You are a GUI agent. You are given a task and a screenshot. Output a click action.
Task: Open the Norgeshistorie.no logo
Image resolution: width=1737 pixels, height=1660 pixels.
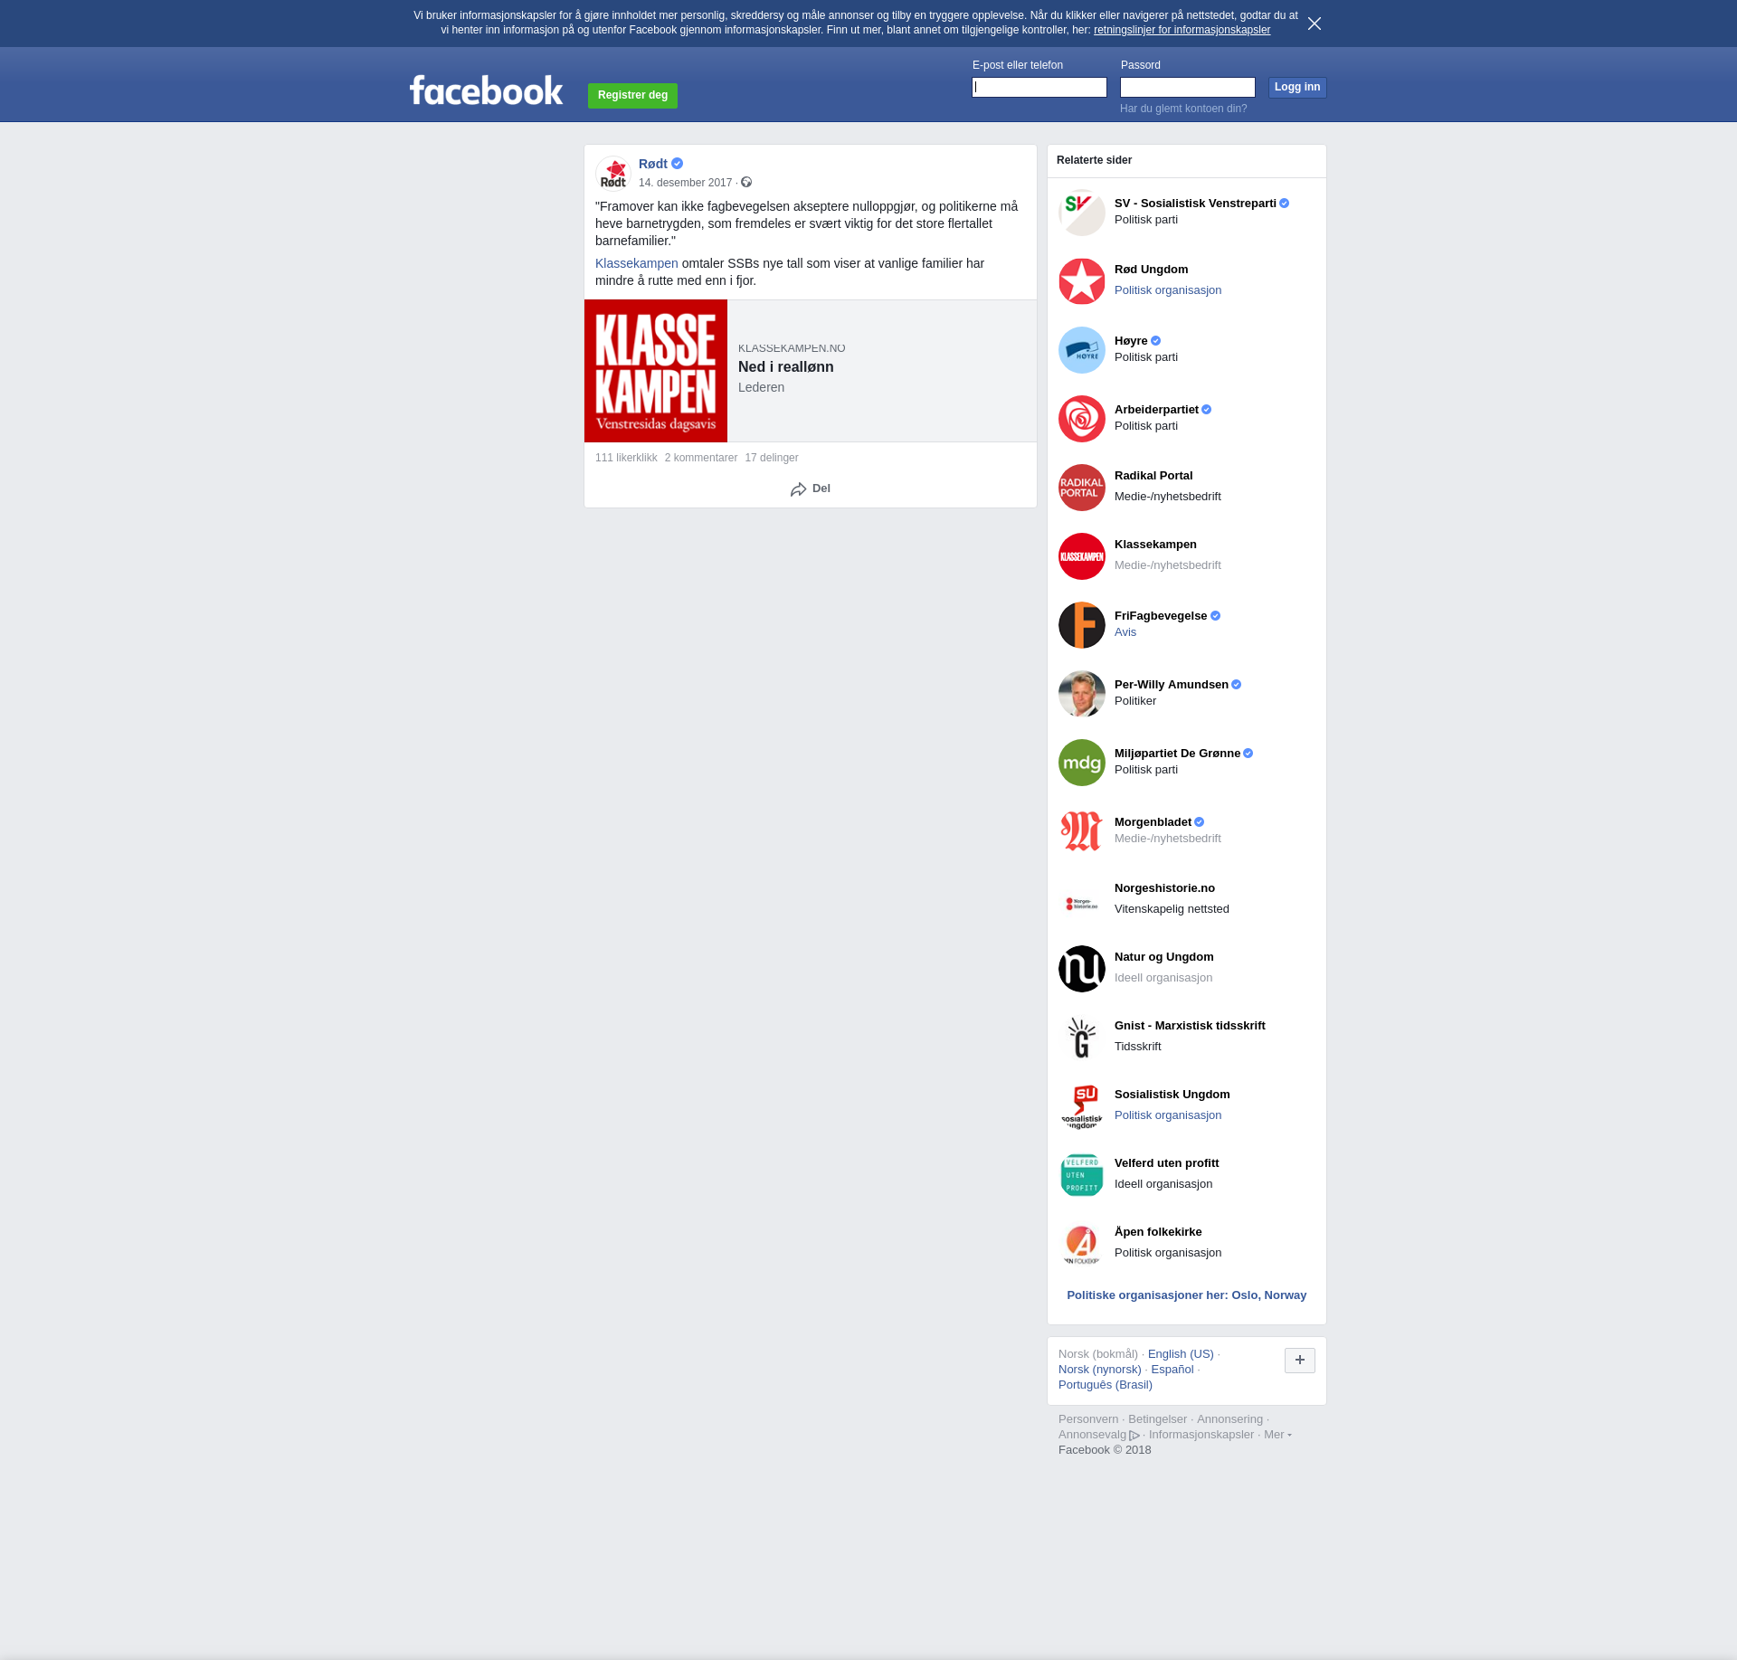tap(1082, 900)
